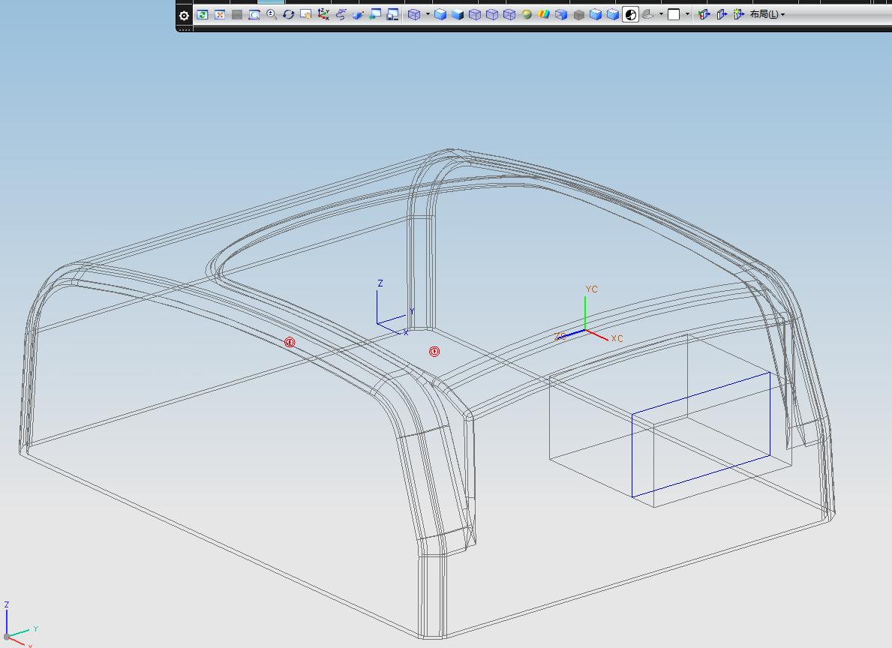This screenshot has width=892, height=648.
Task: Click the blue Z axis of the datum CSYS
Action: [377, 306]
